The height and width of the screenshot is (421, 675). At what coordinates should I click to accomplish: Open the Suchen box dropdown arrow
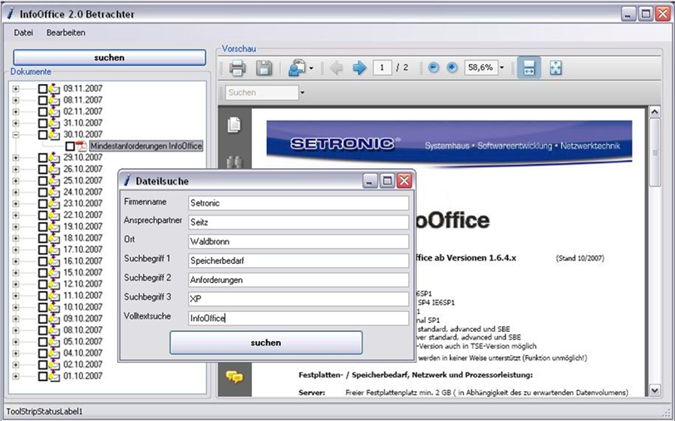pos(303,92)
